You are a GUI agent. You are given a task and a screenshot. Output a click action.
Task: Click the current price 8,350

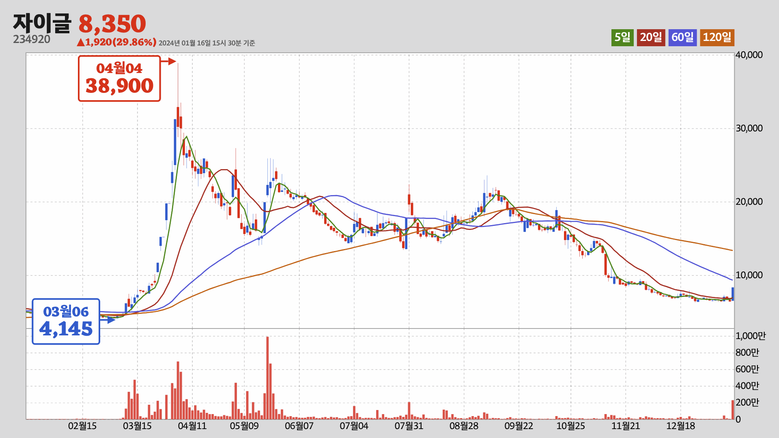click(x=112, y=24)
